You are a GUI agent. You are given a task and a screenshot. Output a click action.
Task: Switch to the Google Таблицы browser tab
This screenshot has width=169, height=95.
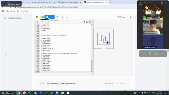tap(69, 2)
